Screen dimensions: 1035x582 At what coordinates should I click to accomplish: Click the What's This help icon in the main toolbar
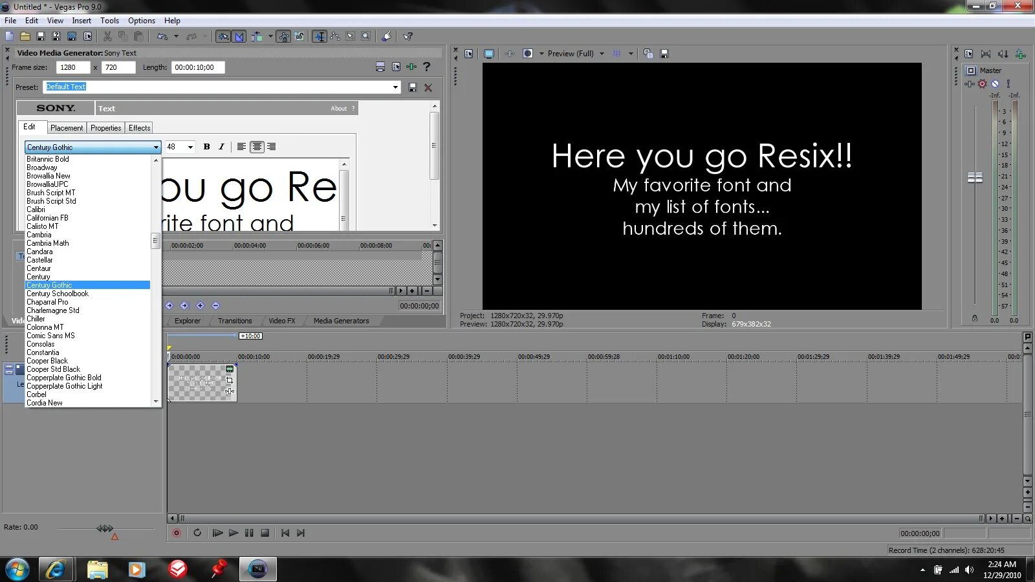coord(408,36)
